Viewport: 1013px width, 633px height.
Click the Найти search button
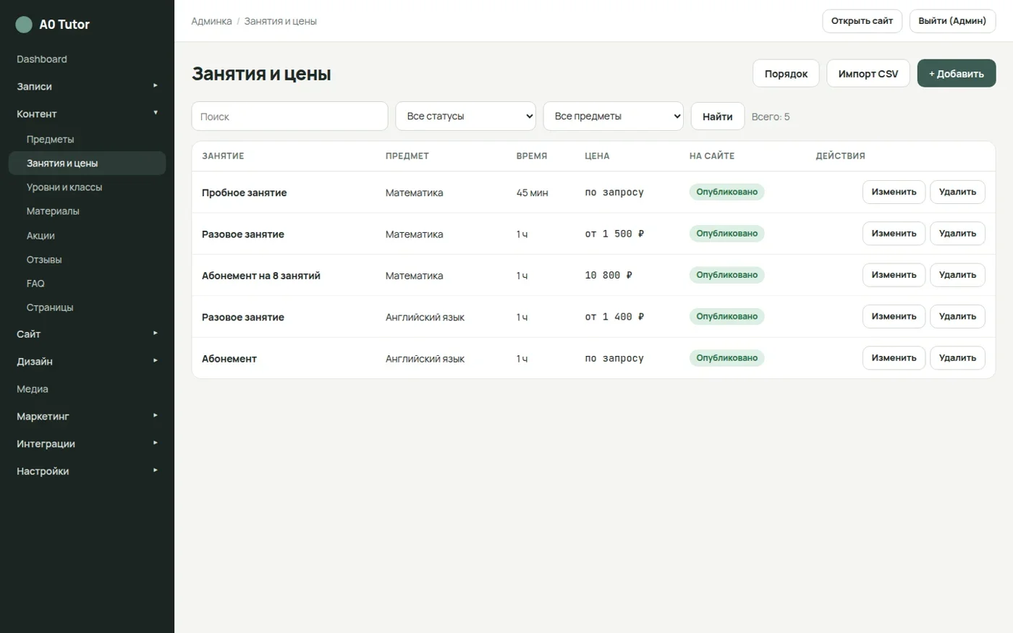[718, 116]
